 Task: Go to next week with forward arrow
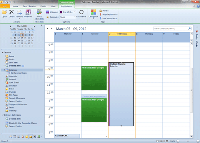pyautogui.click(x=52, y=28)
